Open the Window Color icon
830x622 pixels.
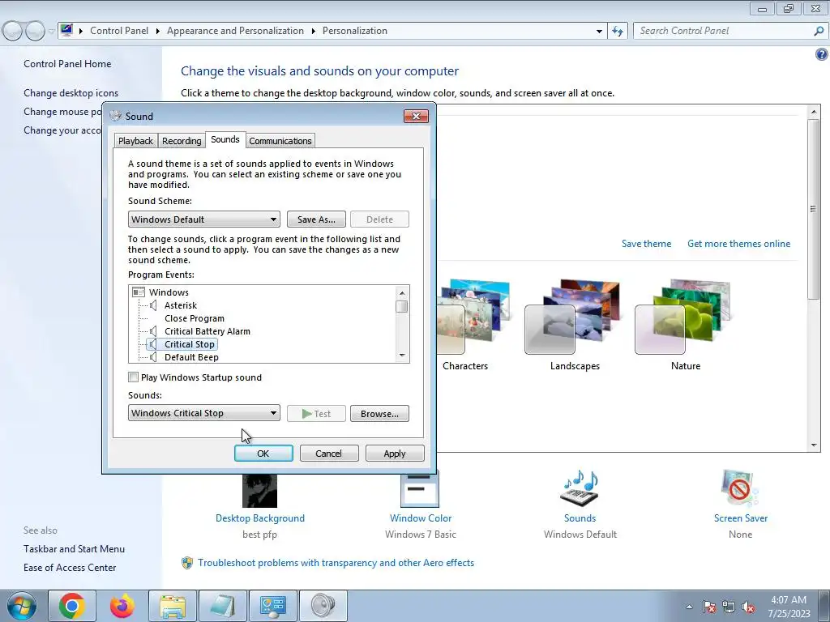[420, 490]
